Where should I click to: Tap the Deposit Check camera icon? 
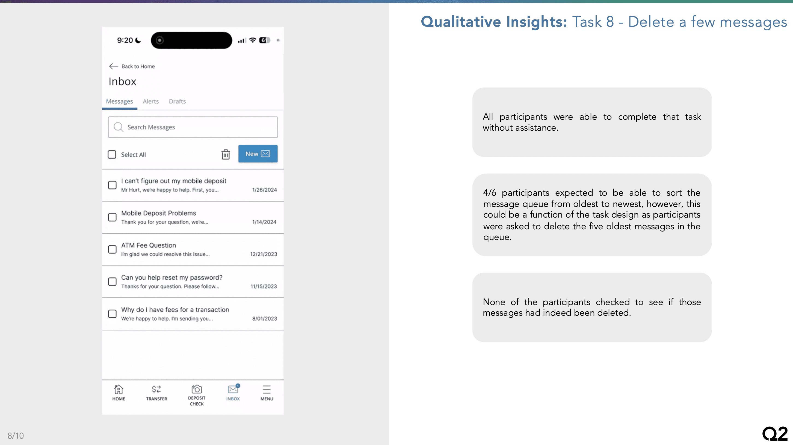(x=197, y=389)
